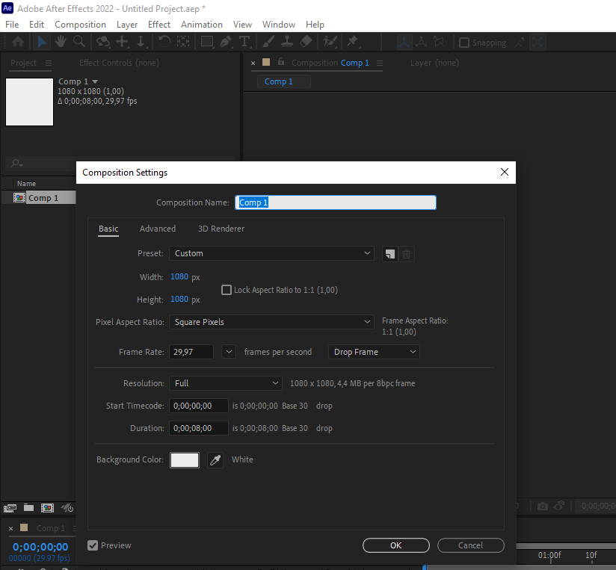Viewport: 616px width, 570px height.
Task: Switch to the Advanced tab
Action: coord(158,229)
